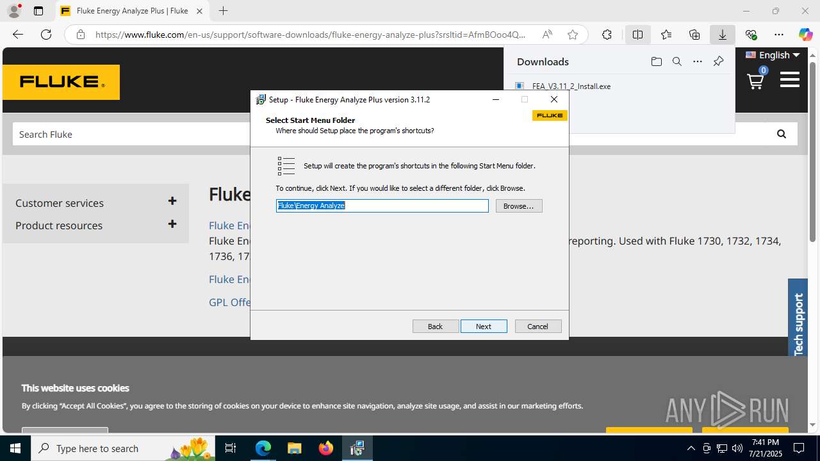Cancel the Fluke Energy Analyze setup
The width and height of the screenshot is (820, 461).
click(538, 327)
